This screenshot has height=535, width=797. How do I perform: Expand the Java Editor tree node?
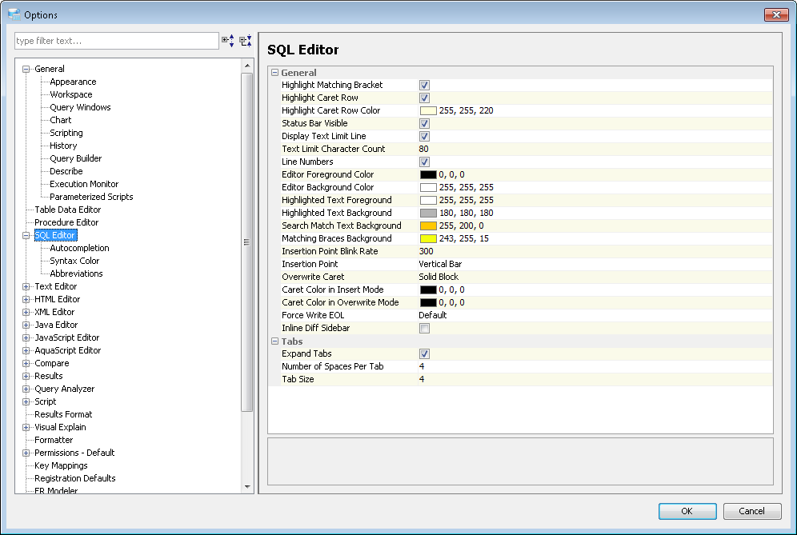pyautogui.click(x=26, y=325)
